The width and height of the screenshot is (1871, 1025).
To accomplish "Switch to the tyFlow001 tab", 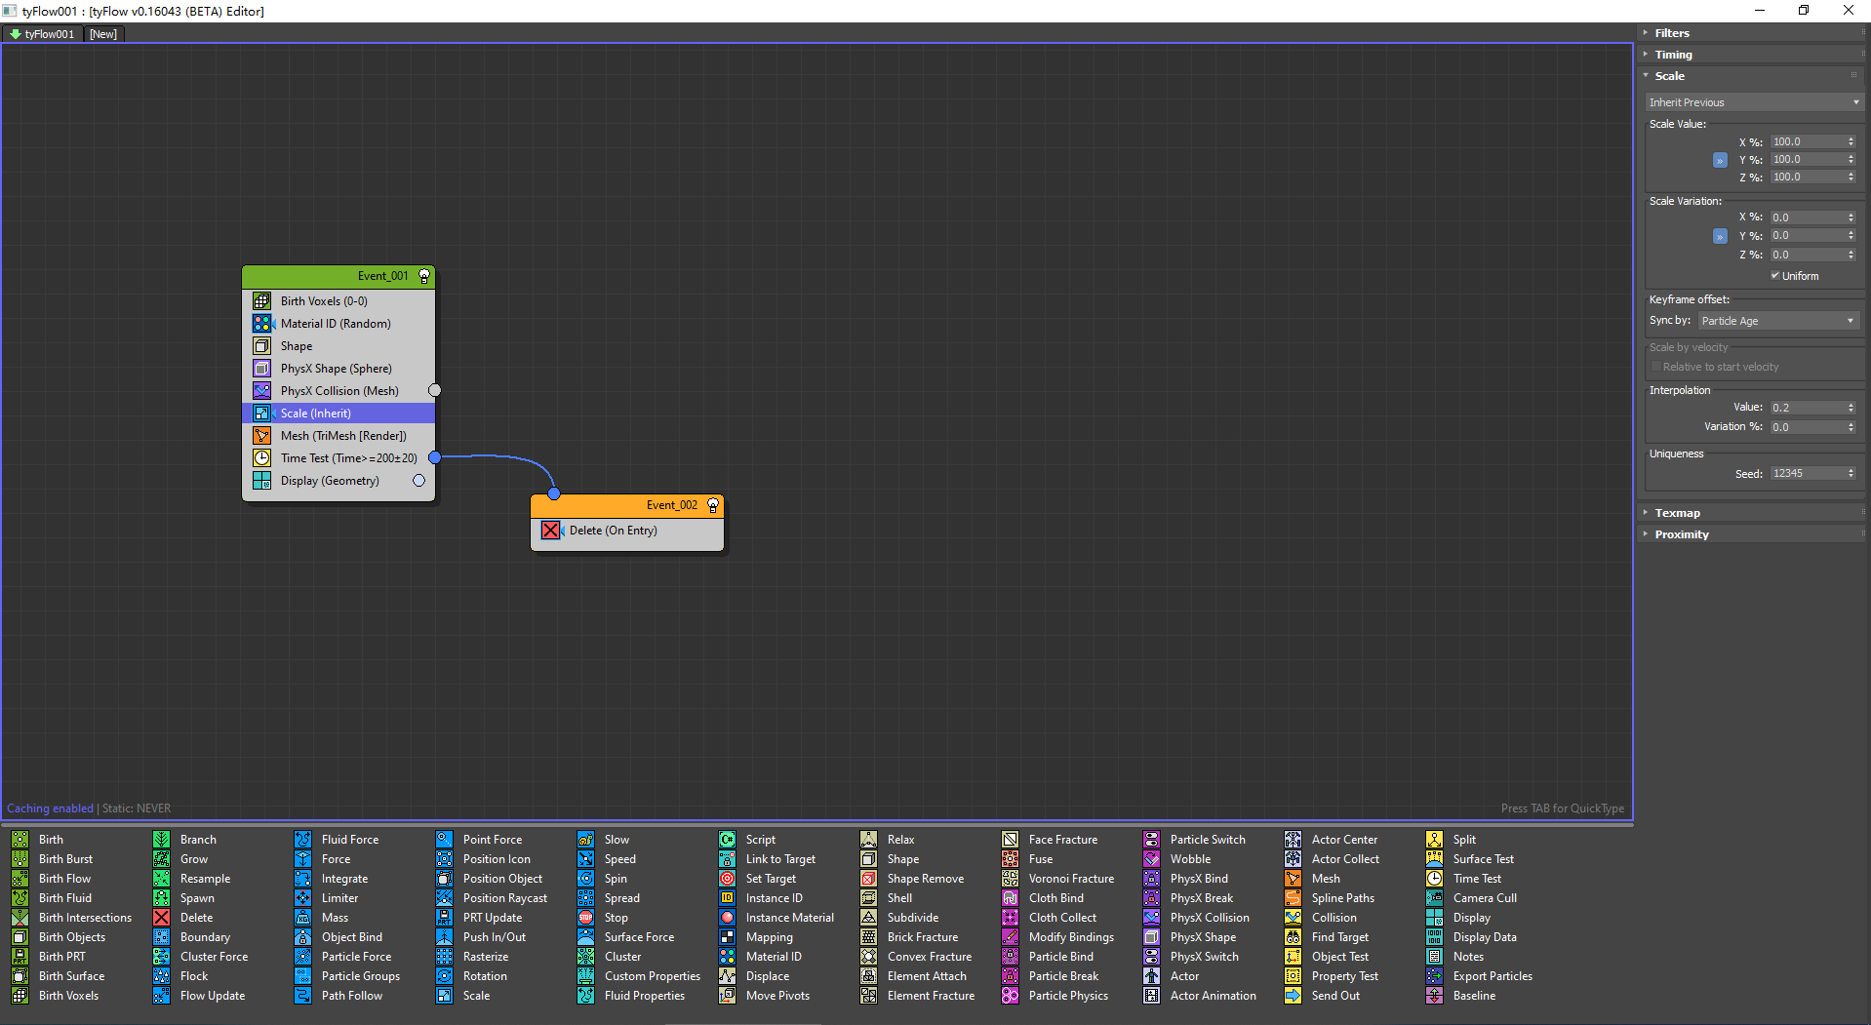I will click(x=42, y=34).
